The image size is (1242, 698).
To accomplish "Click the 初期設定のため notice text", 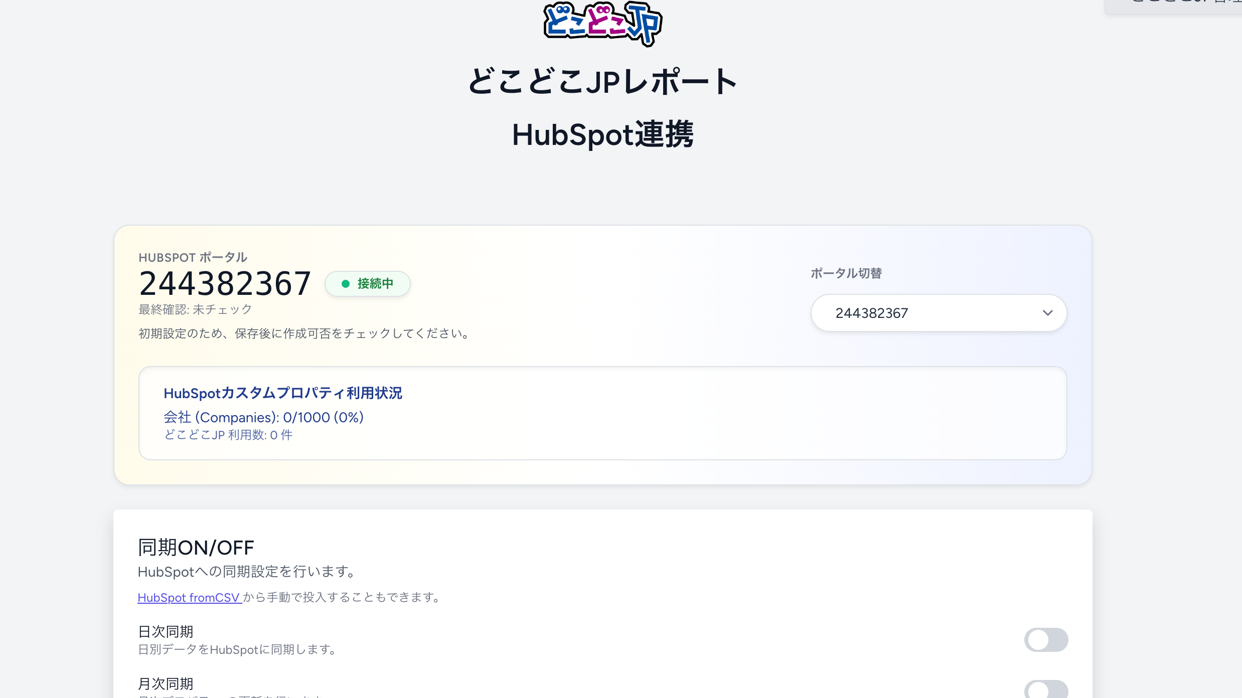I will click(x=305, y=333).
